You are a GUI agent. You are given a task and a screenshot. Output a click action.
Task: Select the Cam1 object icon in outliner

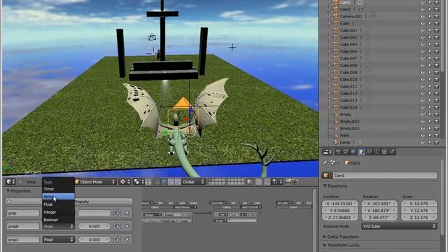[336, 2]
